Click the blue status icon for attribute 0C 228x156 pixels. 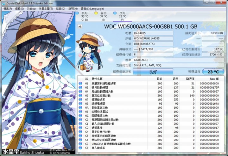(80, 116)
